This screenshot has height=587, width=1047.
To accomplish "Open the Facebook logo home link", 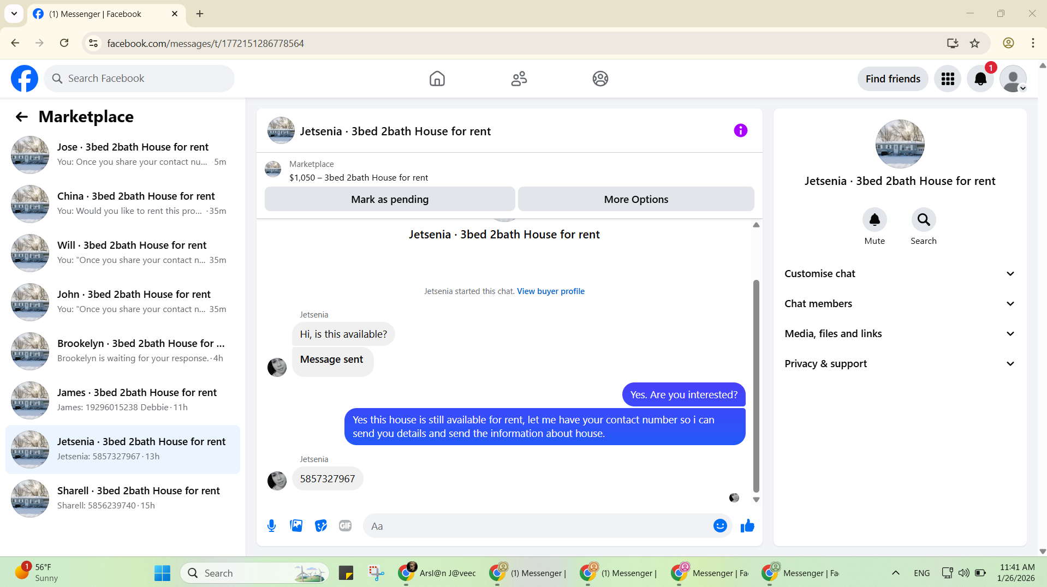I will pos(25,79).
